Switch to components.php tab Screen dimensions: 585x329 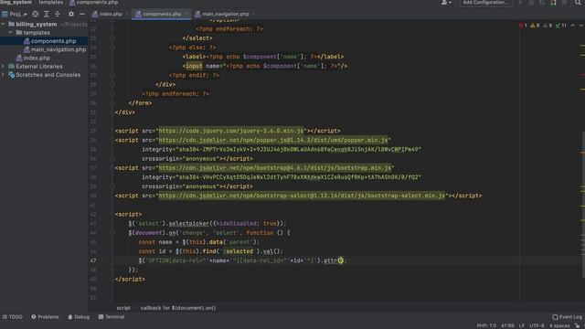(x=162, y=15)
